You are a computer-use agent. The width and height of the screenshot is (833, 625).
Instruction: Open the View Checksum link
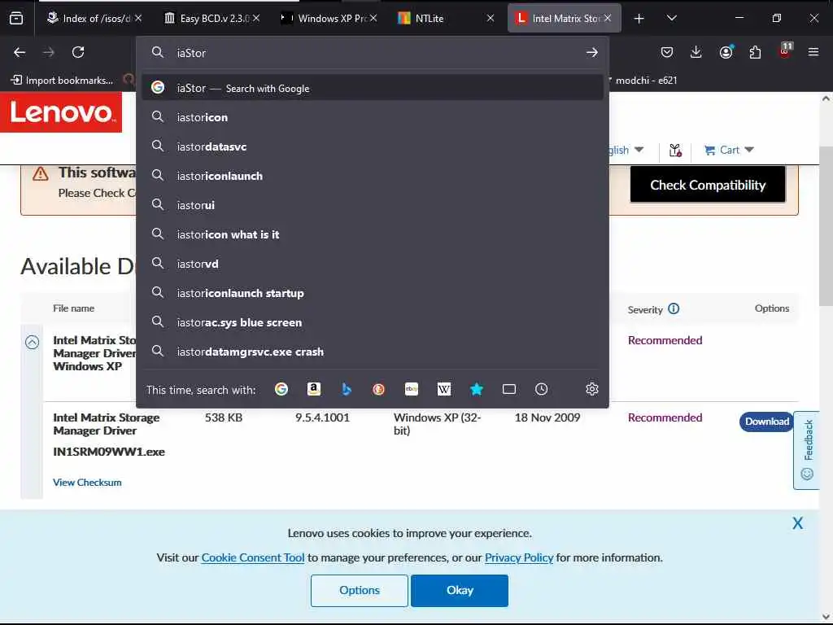(87, 482)
